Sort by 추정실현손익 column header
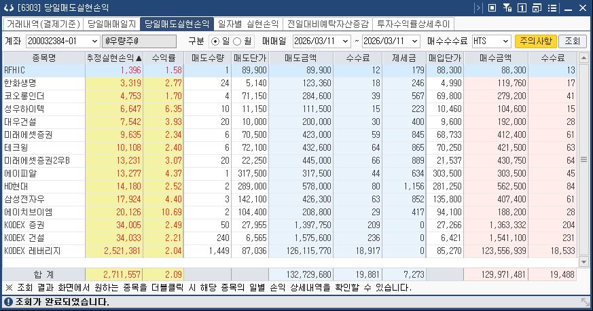593x311 pixels. point(114,58)
